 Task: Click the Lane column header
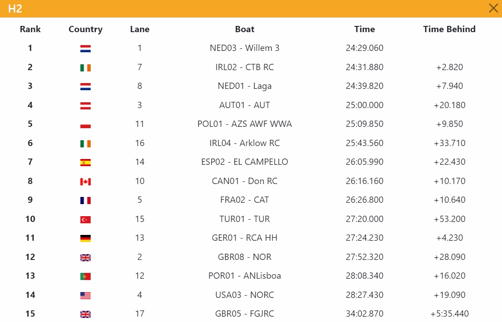pos(140,29)
